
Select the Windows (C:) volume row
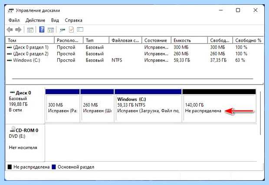coord(134,60)
